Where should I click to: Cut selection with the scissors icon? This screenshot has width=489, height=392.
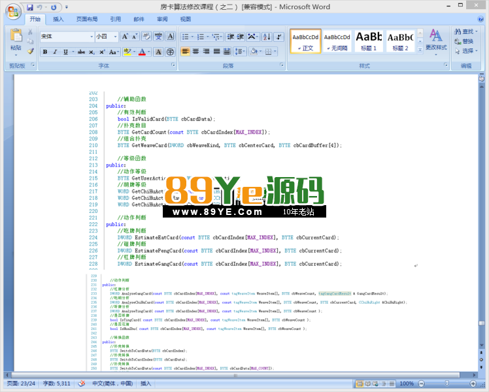coord(30,32)
